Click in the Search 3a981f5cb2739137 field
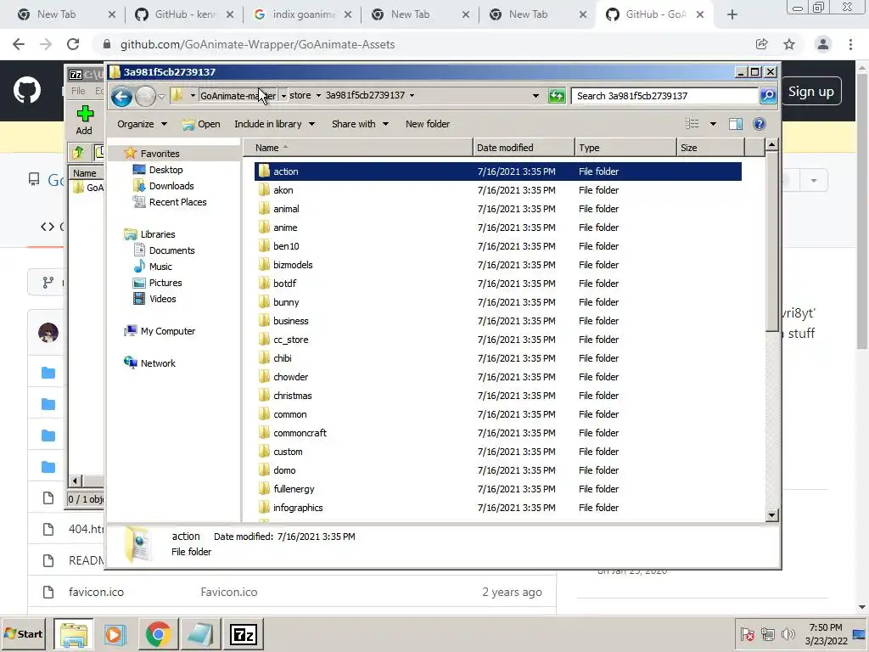The height and width of the screenshot is (652, 869). point(664,96)
